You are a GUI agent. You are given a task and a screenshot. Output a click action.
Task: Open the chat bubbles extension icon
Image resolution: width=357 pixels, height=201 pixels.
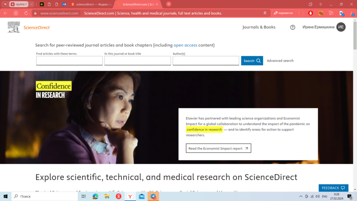click(331, 13)
